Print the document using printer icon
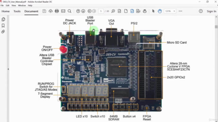The image size is (218, 122). [57, 11]
